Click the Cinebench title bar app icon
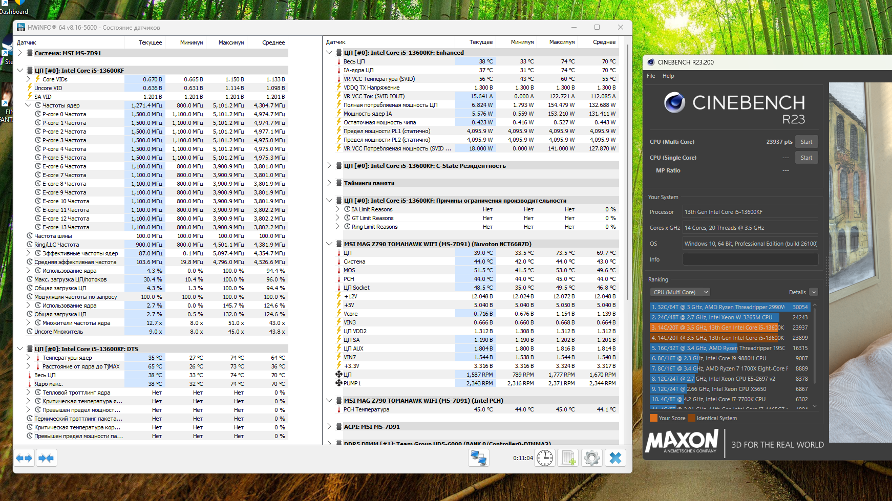Image resolution: width=892 pixels, height=501 pixels. point(651,62)
